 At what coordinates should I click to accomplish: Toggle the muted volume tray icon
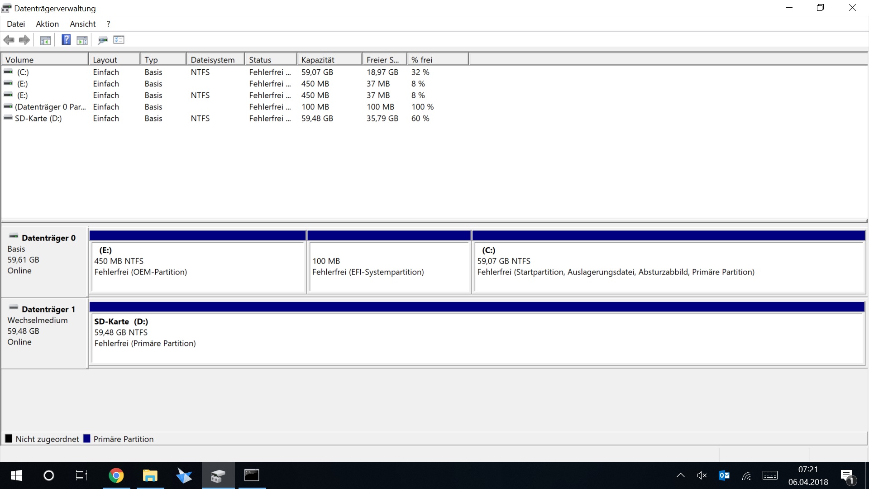702,475
